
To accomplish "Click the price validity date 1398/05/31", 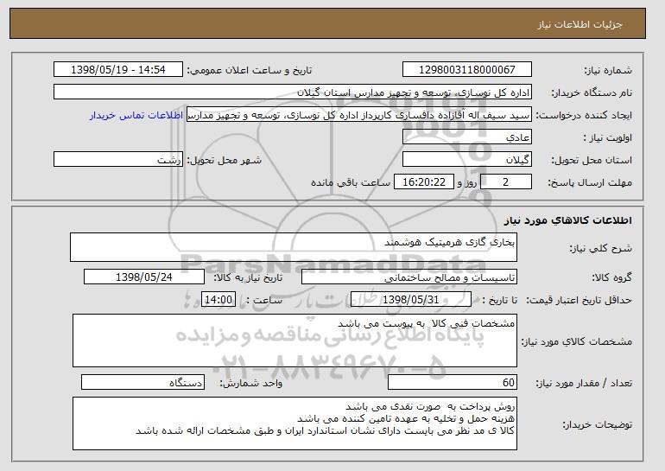I will point(411,300).
